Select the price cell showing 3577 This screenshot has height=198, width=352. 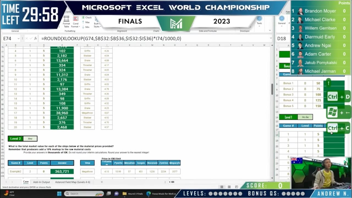pos(175,171)
